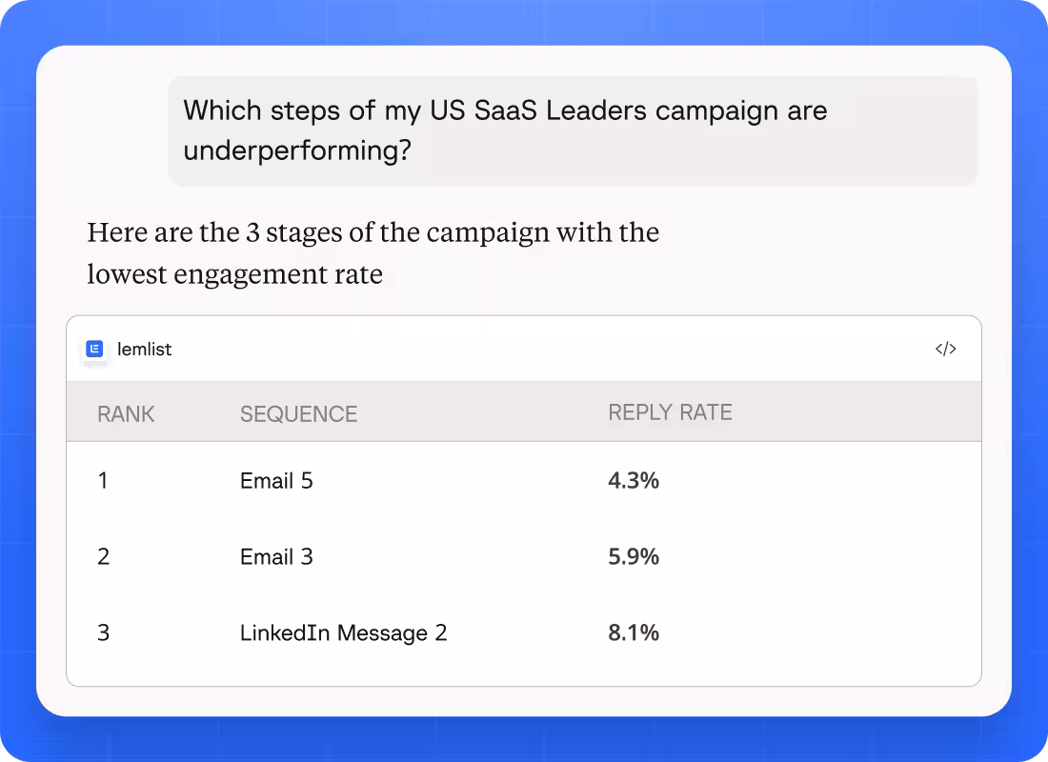Open the code view icon
This screenshot has width=1048, height=762.
[x=945, y=349]
